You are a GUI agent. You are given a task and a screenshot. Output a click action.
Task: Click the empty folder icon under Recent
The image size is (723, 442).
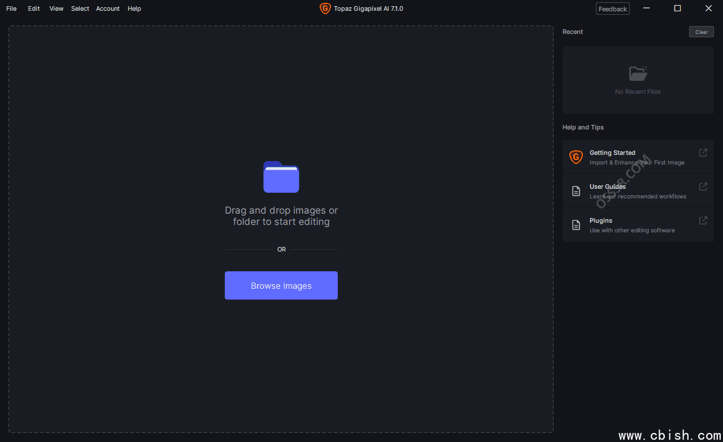[638, 73]
